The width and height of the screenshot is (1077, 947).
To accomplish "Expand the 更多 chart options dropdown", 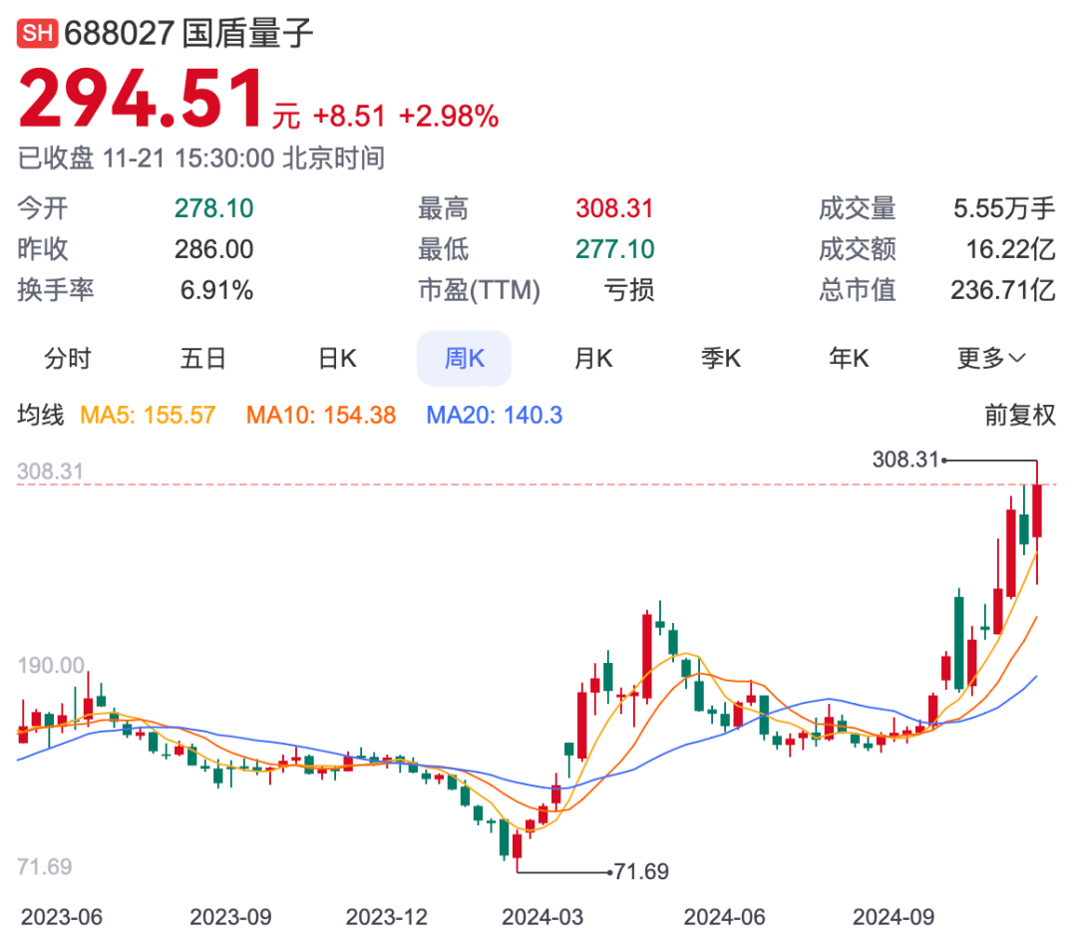I will click(991, 359).
